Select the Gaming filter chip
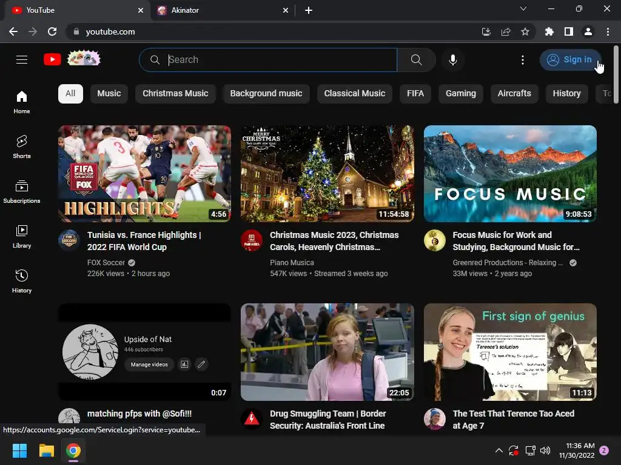 pyautogui.click(x=461, y=94)
